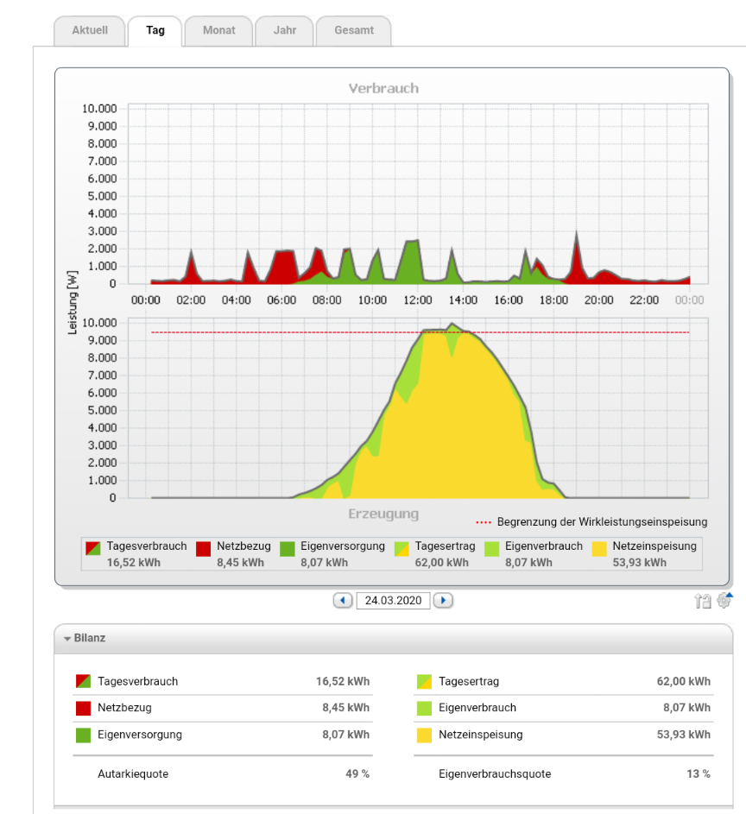Image resolution: width=746 pixels, height=814 pixels.
Task: Click Tagesverbrauch icon in Bilanz section
Action: (84, 681)
